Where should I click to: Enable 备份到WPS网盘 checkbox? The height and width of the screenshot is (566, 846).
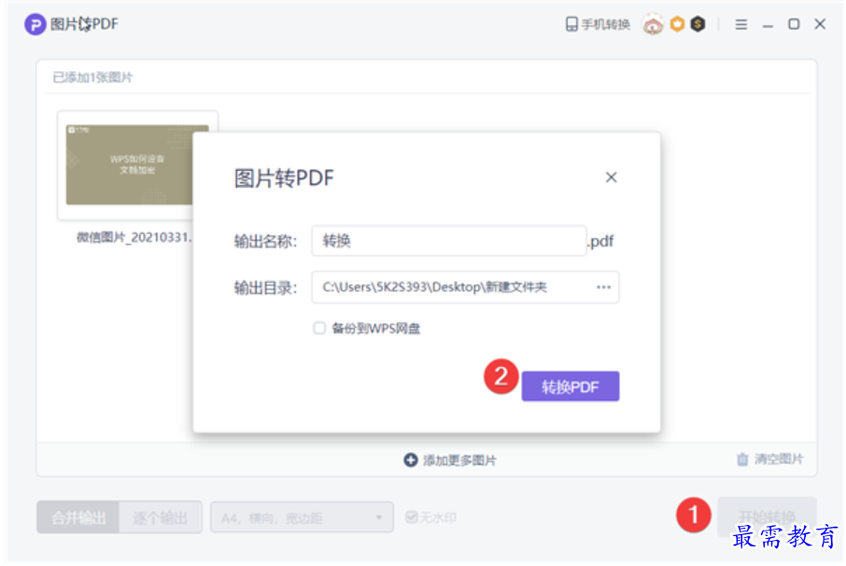click(x=319, y=328)
